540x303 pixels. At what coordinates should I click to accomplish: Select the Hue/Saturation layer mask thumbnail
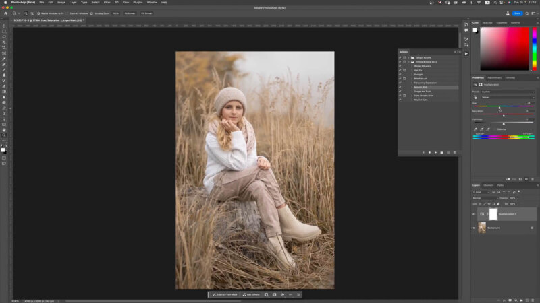coord(493,214)
